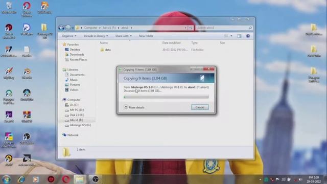The height and width of the screenshot is (184, 327).
Task: Open OBS Studio from taskbar
Action: coord(96,179)
